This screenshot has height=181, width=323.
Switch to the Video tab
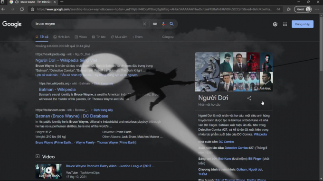point(81,37)
